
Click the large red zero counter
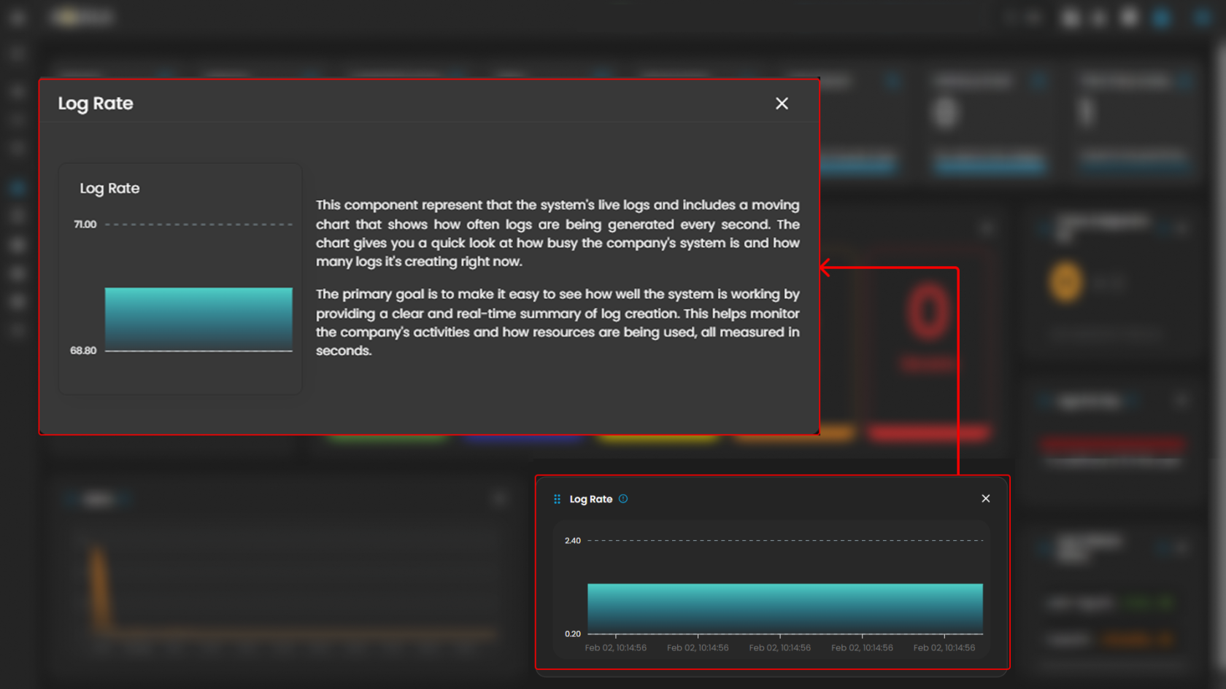(928, 312)
